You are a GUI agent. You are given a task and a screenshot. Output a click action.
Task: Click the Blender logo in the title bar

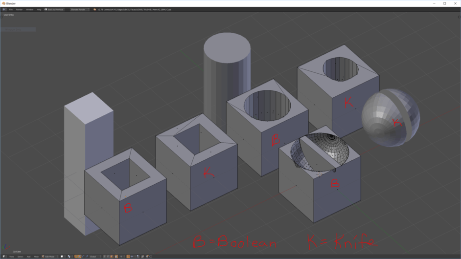click(x=3, y=3)
